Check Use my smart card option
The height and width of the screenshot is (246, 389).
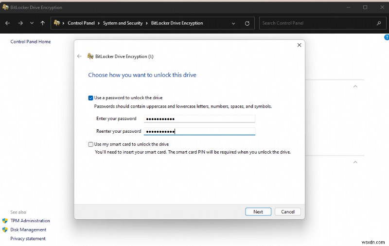coord(90,144)
